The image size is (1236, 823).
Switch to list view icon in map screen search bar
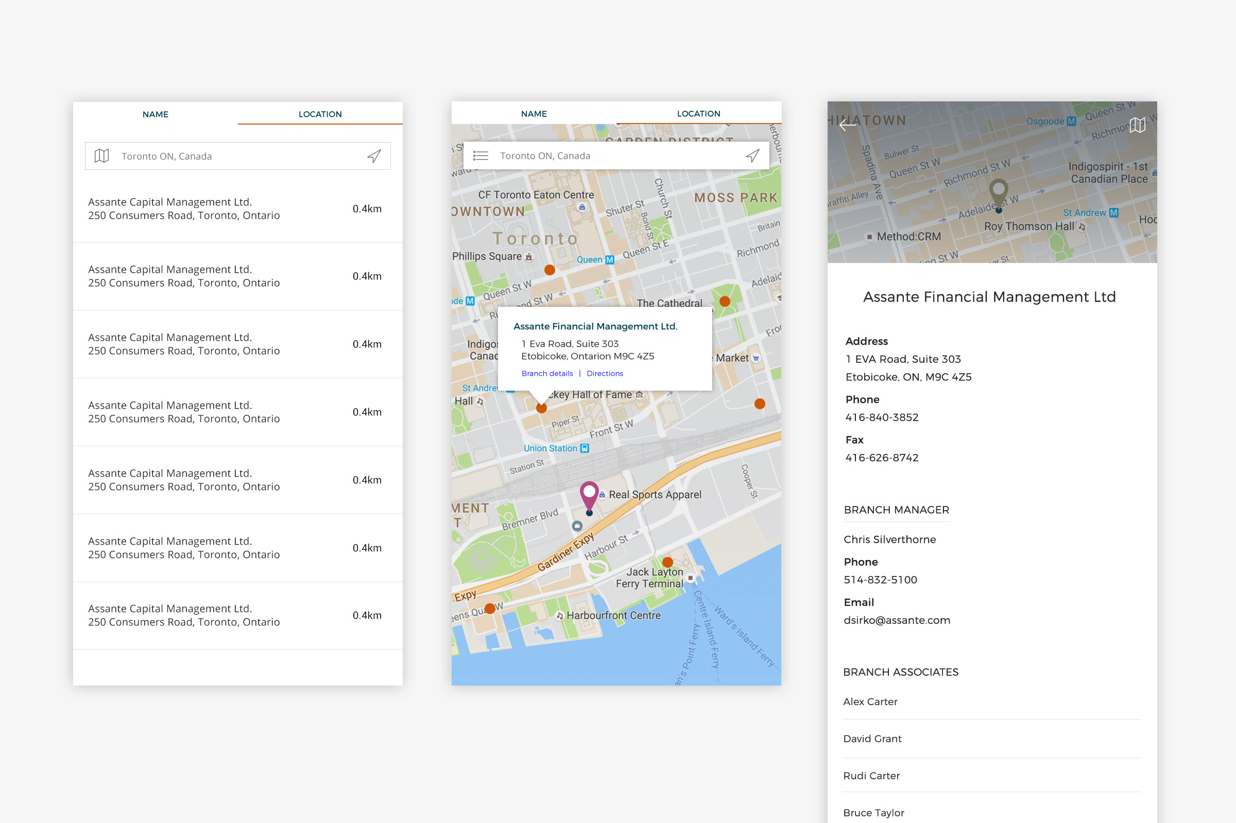pos(480,156)
